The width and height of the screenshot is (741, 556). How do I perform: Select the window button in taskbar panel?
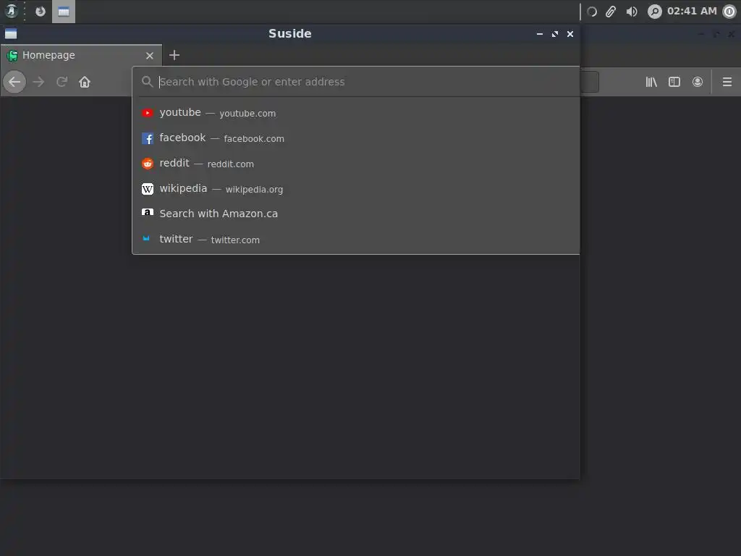(64, 12)
